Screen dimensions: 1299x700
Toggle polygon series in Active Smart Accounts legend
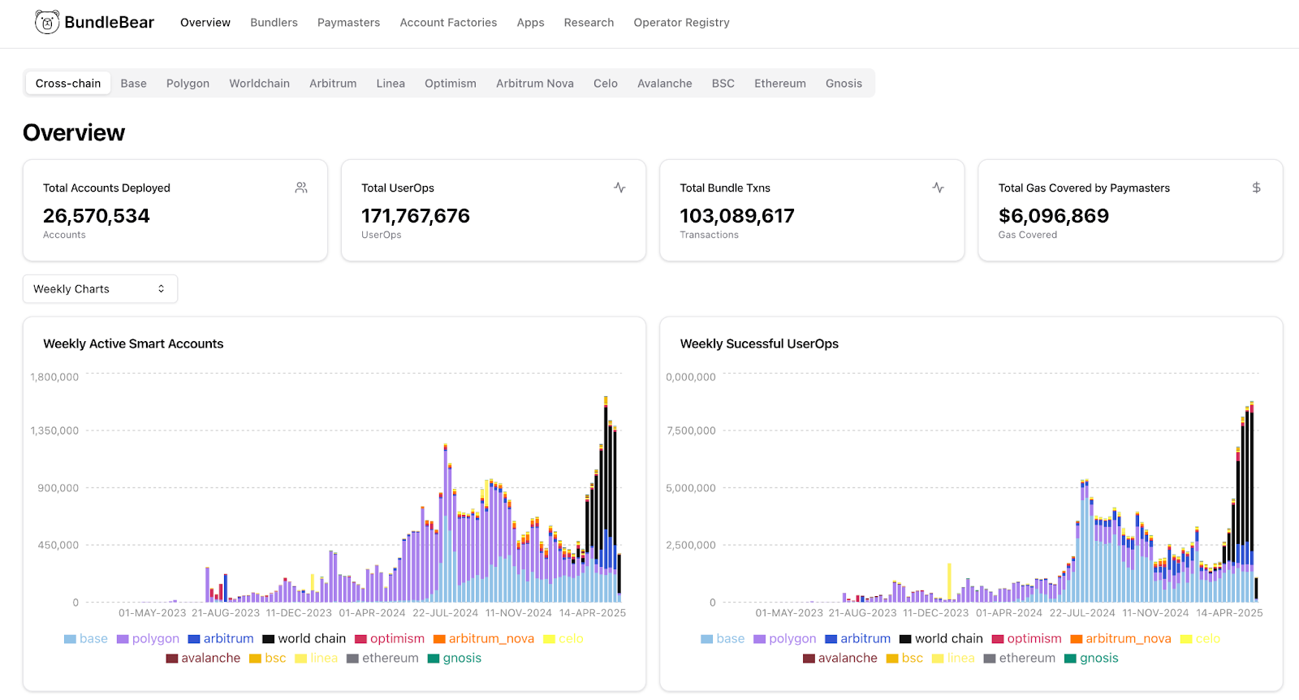(x=148, y=639)
